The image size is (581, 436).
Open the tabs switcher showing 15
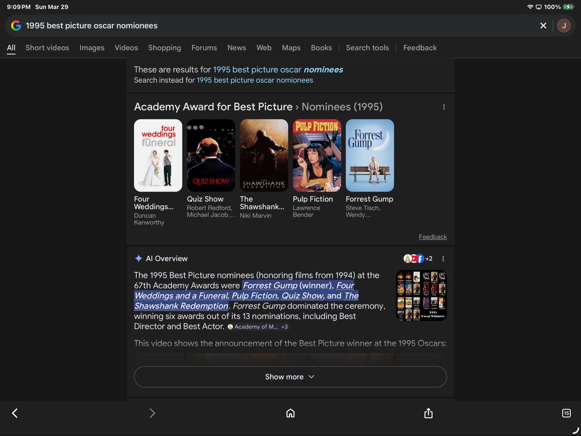coord(566,413)
